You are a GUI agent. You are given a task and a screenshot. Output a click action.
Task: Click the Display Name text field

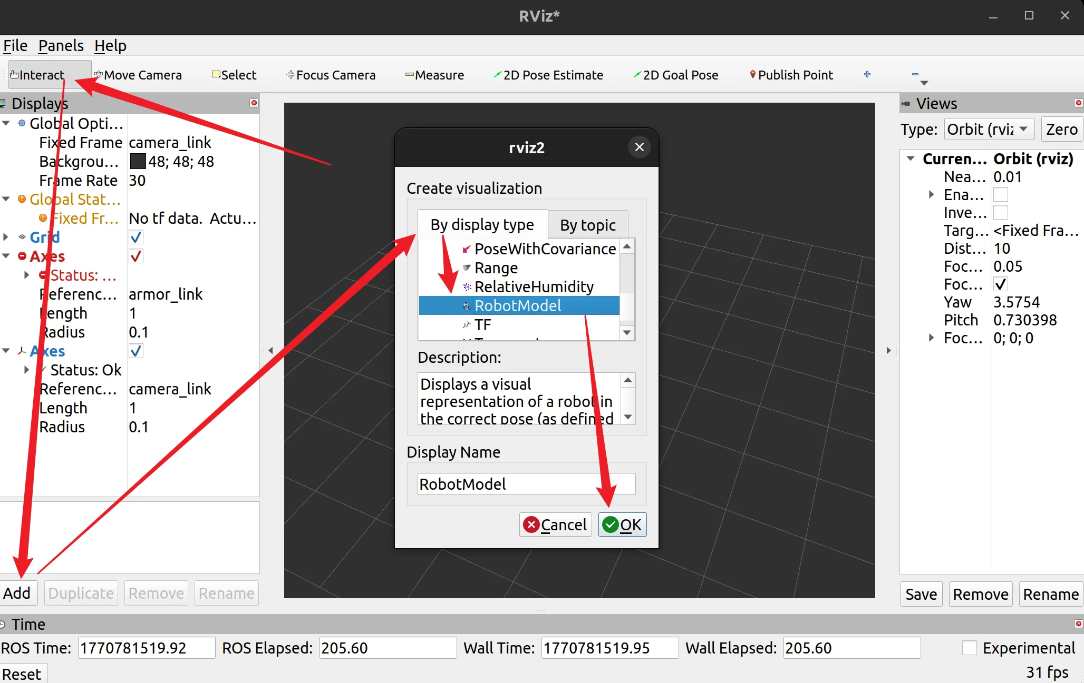[527, 484]
